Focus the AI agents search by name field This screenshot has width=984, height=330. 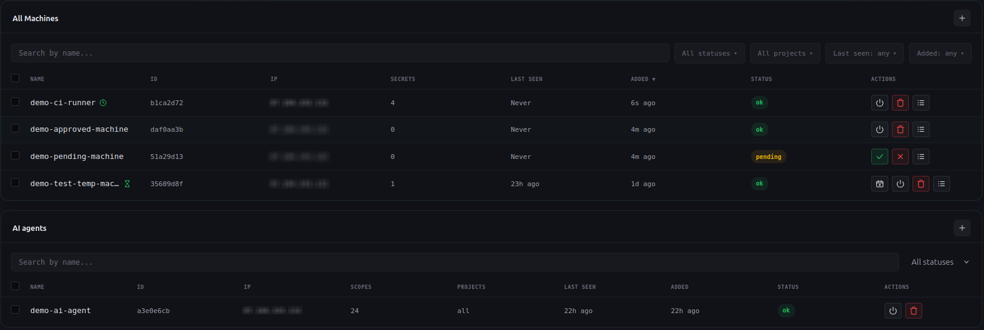tap(454, 262)
